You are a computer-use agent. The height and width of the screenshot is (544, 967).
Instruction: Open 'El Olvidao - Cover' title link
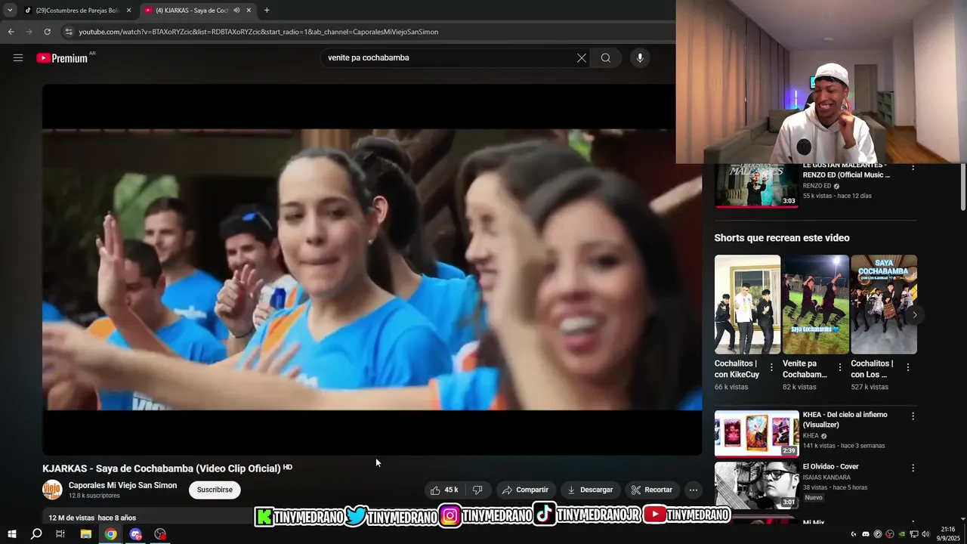(831, 466)
